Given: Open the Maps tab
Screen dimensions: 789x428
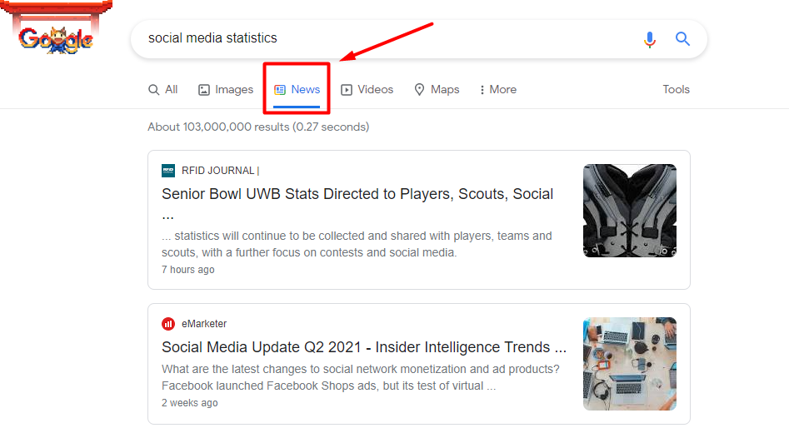Looking at the screenshot, I should point(437,90).
